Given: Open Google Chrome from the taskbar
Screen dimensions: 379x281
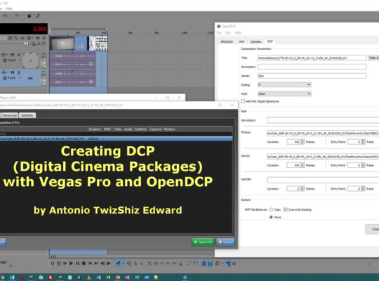Looking at the screenshot, I should point(2,277).
